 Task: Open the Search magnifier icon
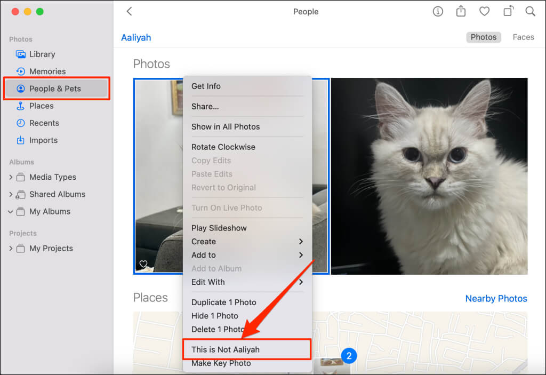[530, 12]
